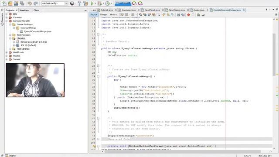Image resolution: width=279 pixels, height=157 pixels.
Task: Click the Redo arrow icon
Action: (x=36, y=3)
